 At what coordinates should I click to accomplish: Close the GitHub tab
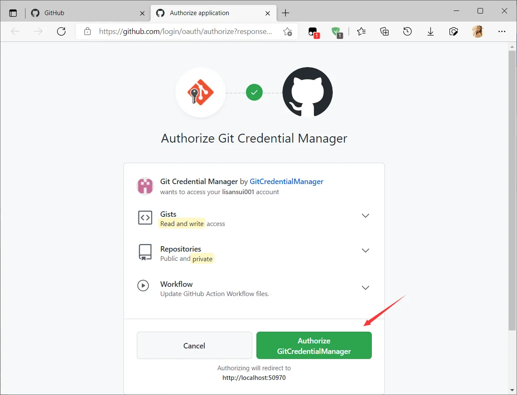142,13
